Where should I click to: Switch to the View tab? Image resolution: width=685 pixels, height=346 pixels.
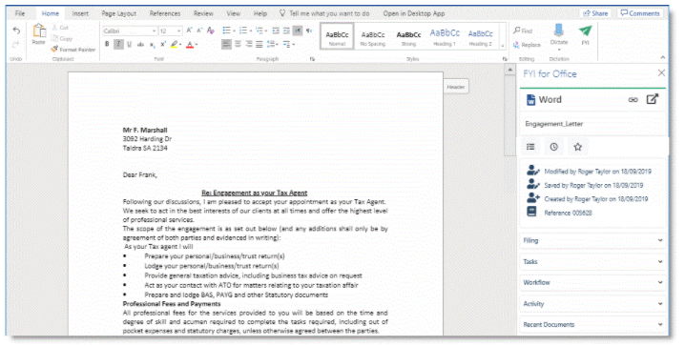tap(234, 13)
